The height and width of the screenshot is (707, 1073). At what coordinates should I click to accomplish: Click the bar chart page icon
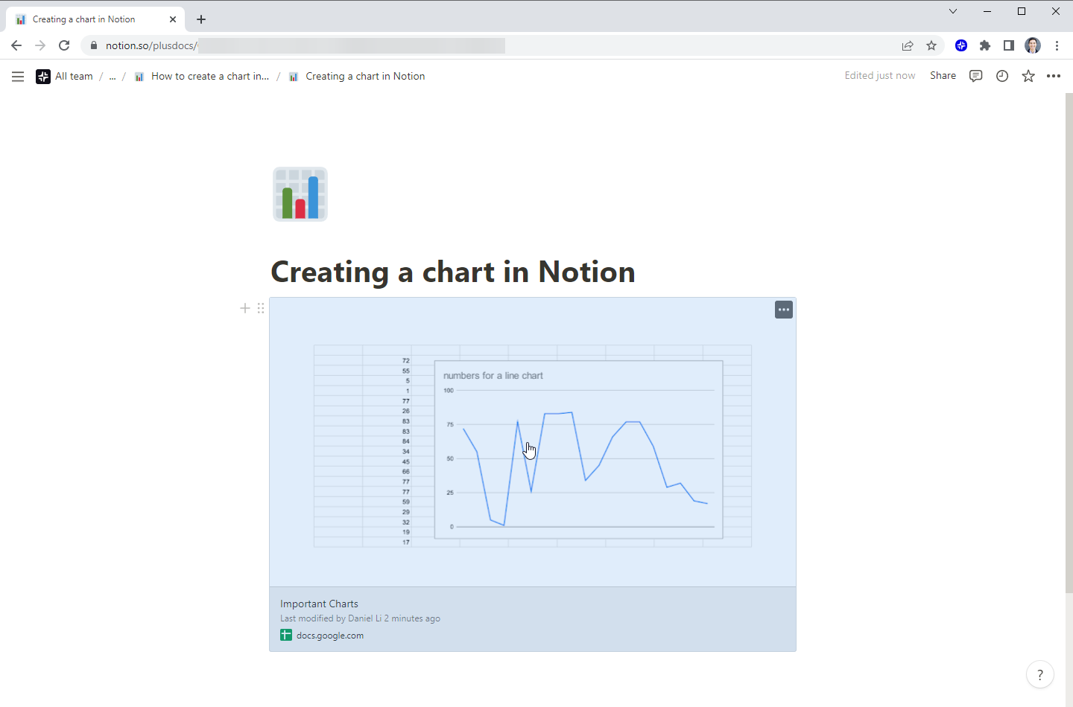[x=300, y=194]
